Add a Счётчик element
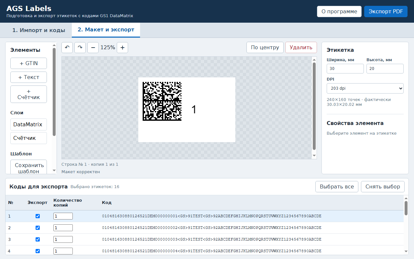 [x=28, y=94]
